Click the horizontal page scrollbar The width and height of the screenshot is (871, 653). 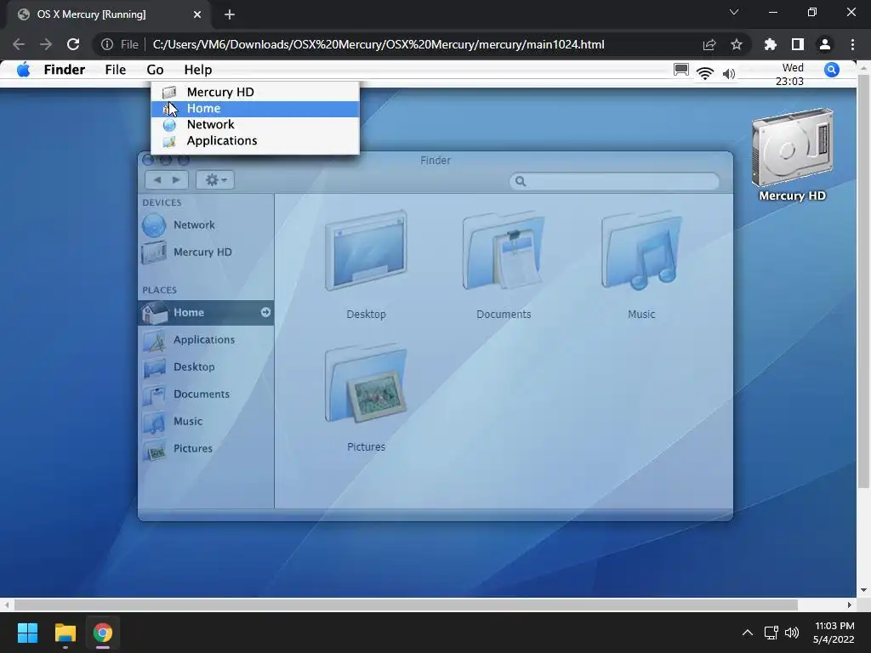point(406,605)
